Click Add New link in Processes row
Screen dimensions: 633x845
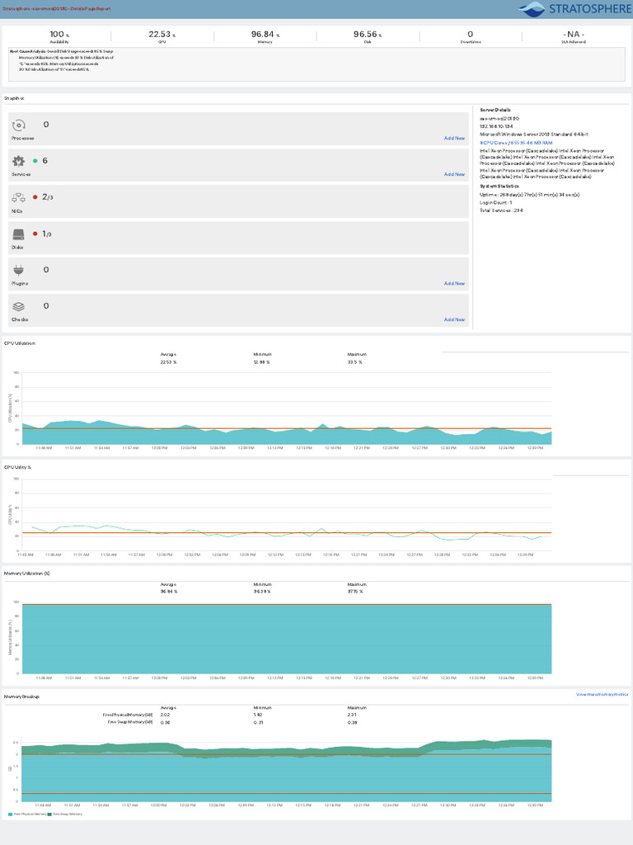(454, 139)
